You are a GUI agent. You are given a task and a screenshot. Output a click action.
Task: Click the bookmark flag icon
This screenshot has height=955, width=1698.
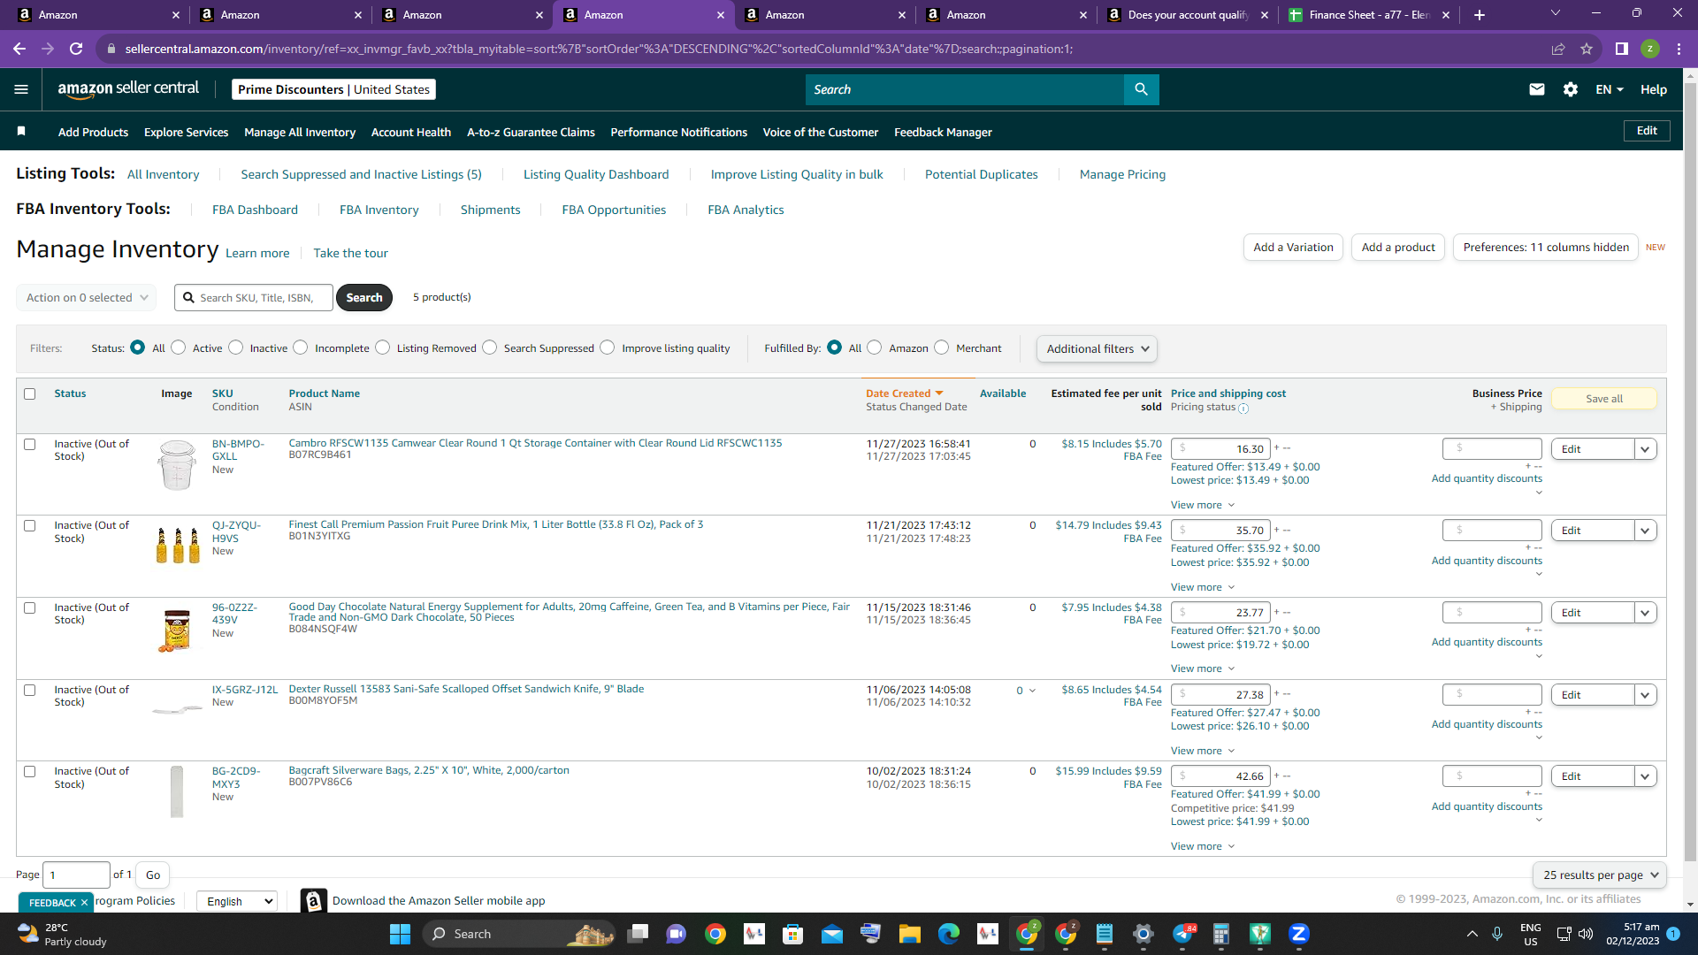pos(21,132)
